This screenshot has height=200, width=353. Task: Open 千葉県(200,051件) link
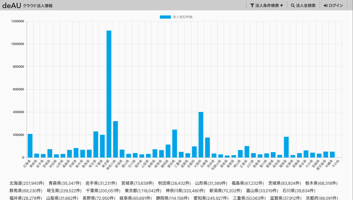[x=103, y=191]
